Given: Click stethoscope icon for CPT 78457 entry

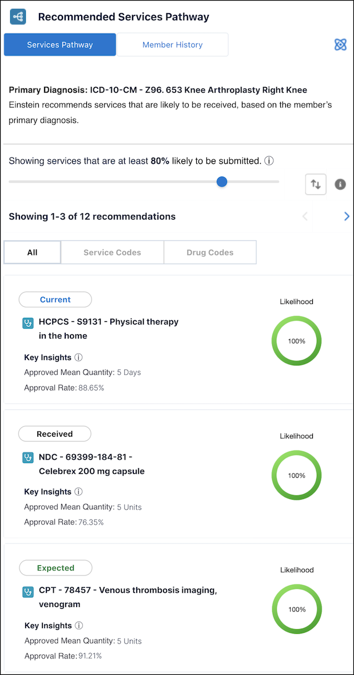Looking at the screenshot, I should 28,592.
